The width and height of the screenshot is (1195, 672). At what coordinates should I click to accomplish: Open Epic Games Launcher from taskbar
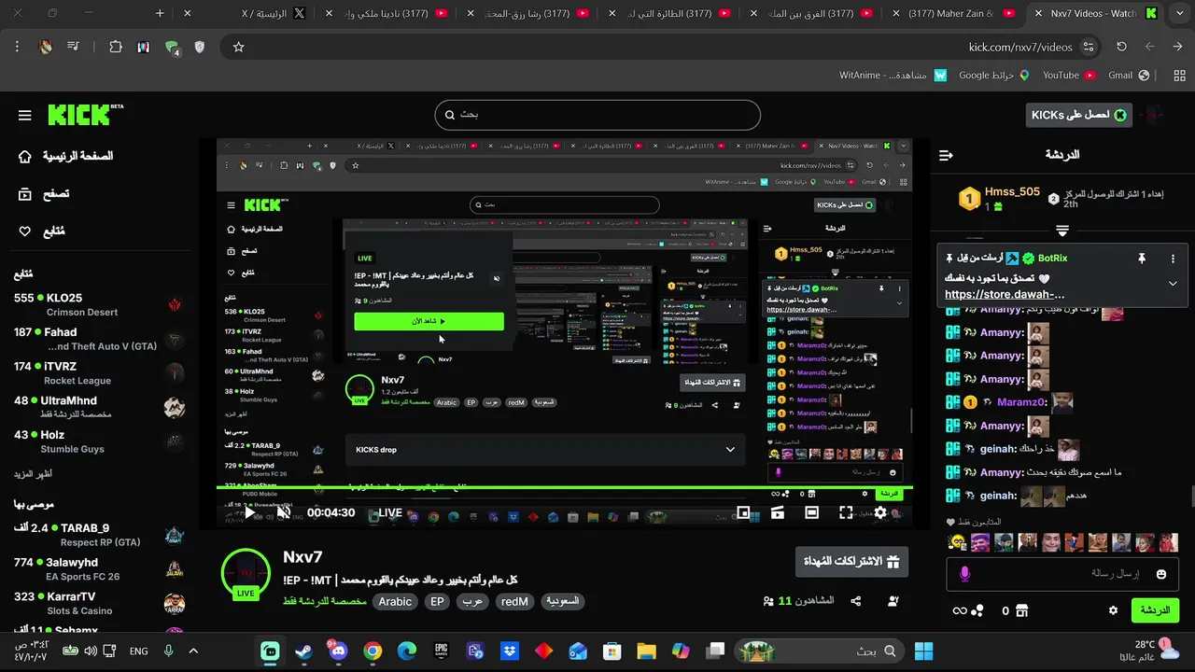(x=441, y=651)
